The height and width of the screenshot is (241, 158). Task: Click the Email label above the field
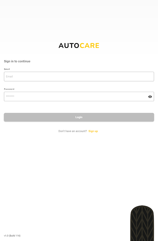7,69
